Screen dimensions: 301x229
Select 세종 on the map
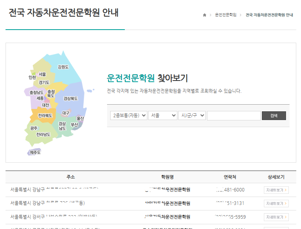(x=40, y=98)
